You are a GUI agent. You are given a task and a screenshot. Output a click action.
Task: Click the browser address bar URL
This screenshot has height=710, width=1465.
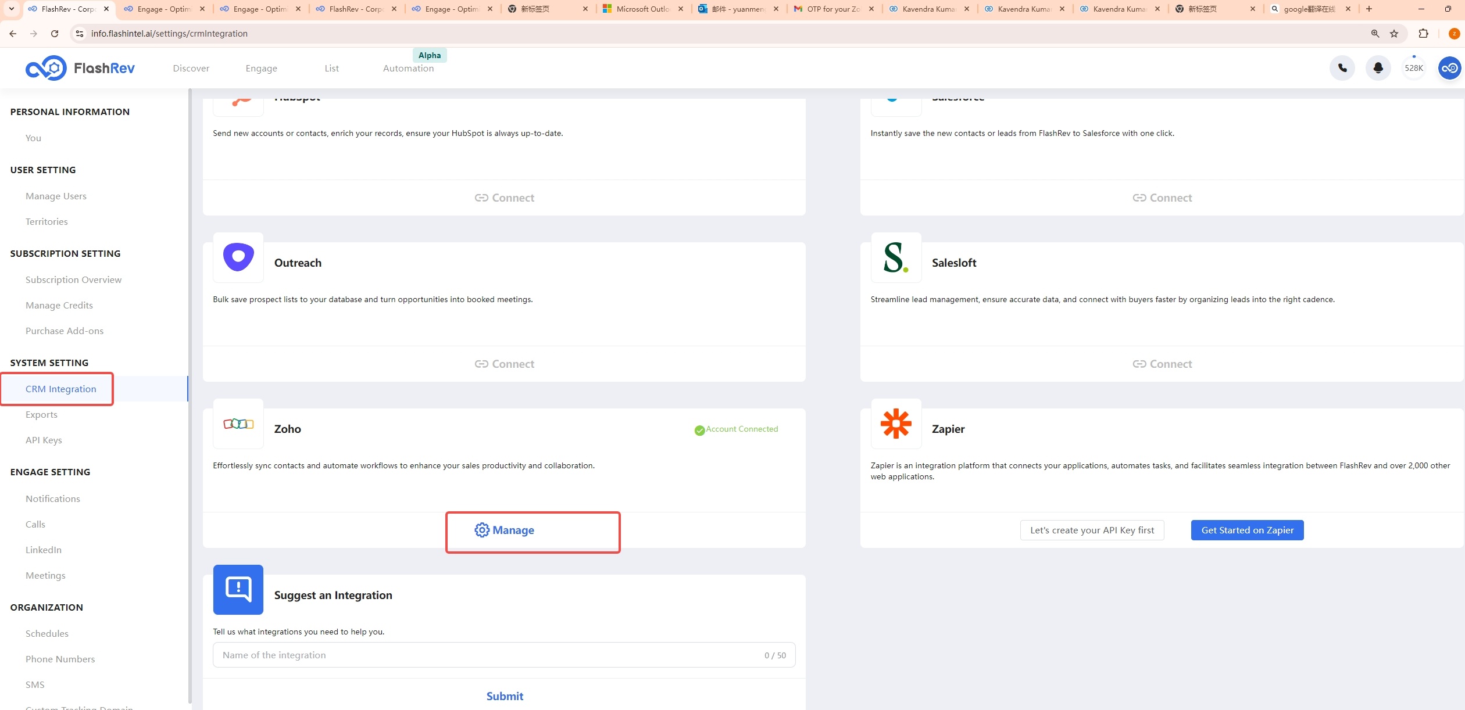169,34
